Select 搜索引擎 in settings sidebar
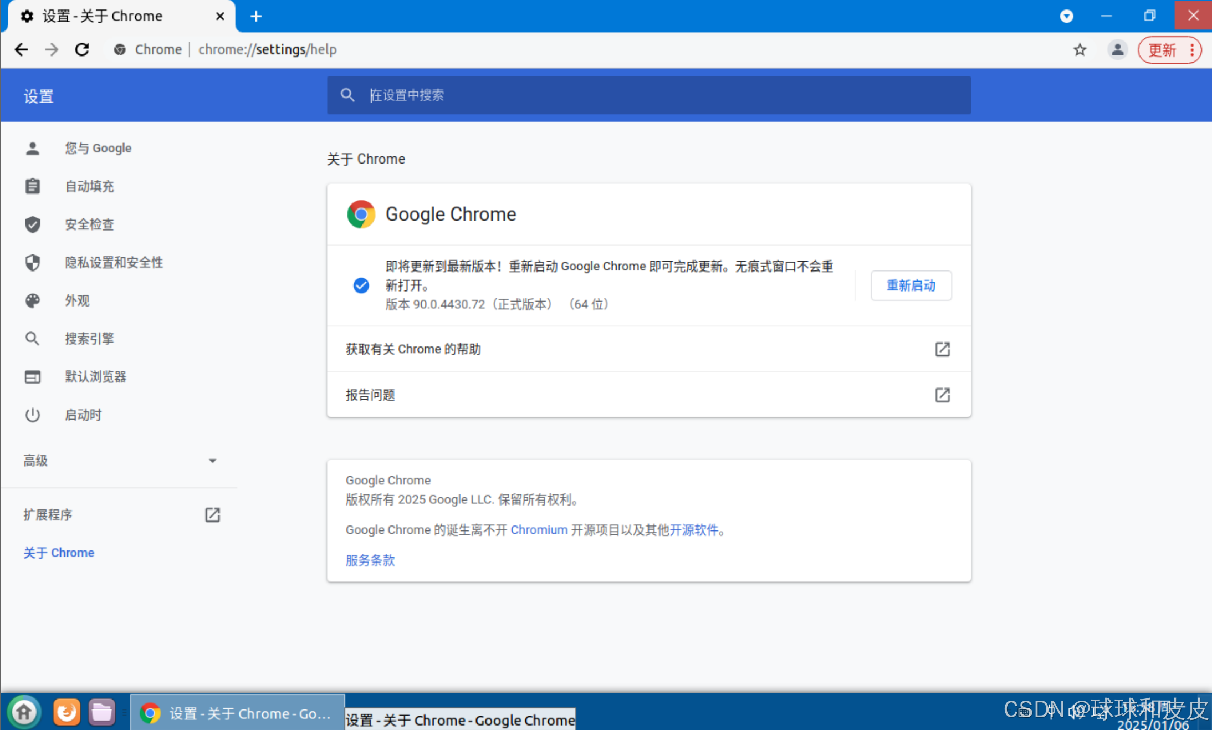 coord(89,339)
